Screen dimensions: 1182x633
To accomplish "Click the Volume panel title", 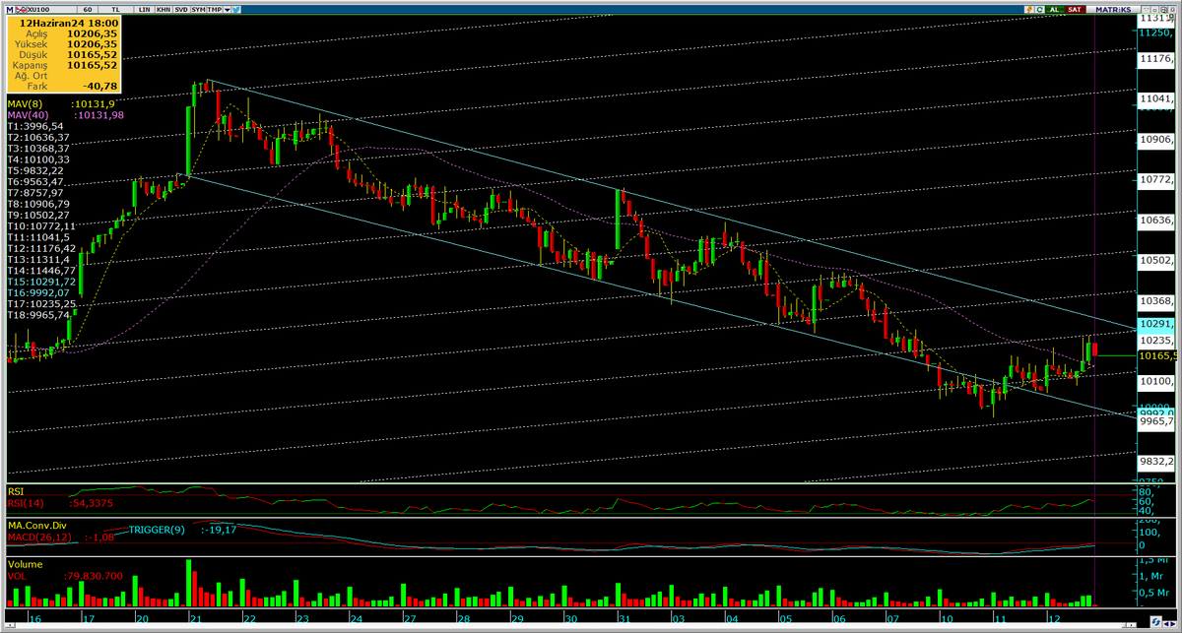I will [25, 564].
